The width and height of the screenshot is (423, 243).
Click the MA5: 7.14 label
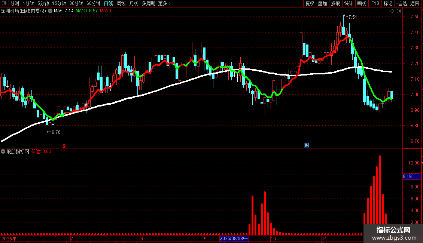coord(64,11)
